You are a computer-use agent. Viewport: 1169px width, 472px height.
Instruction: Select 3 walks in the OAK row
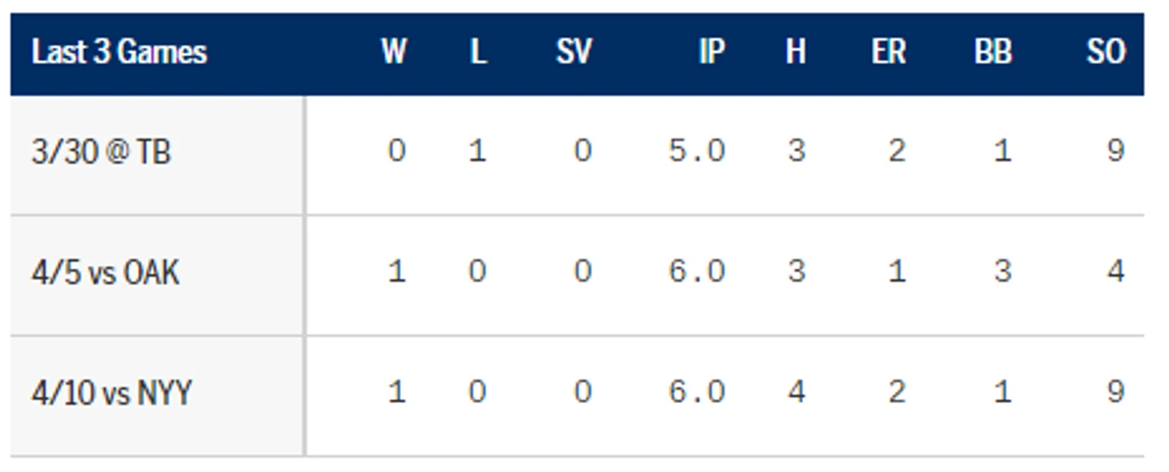(x=1002, y=271)
